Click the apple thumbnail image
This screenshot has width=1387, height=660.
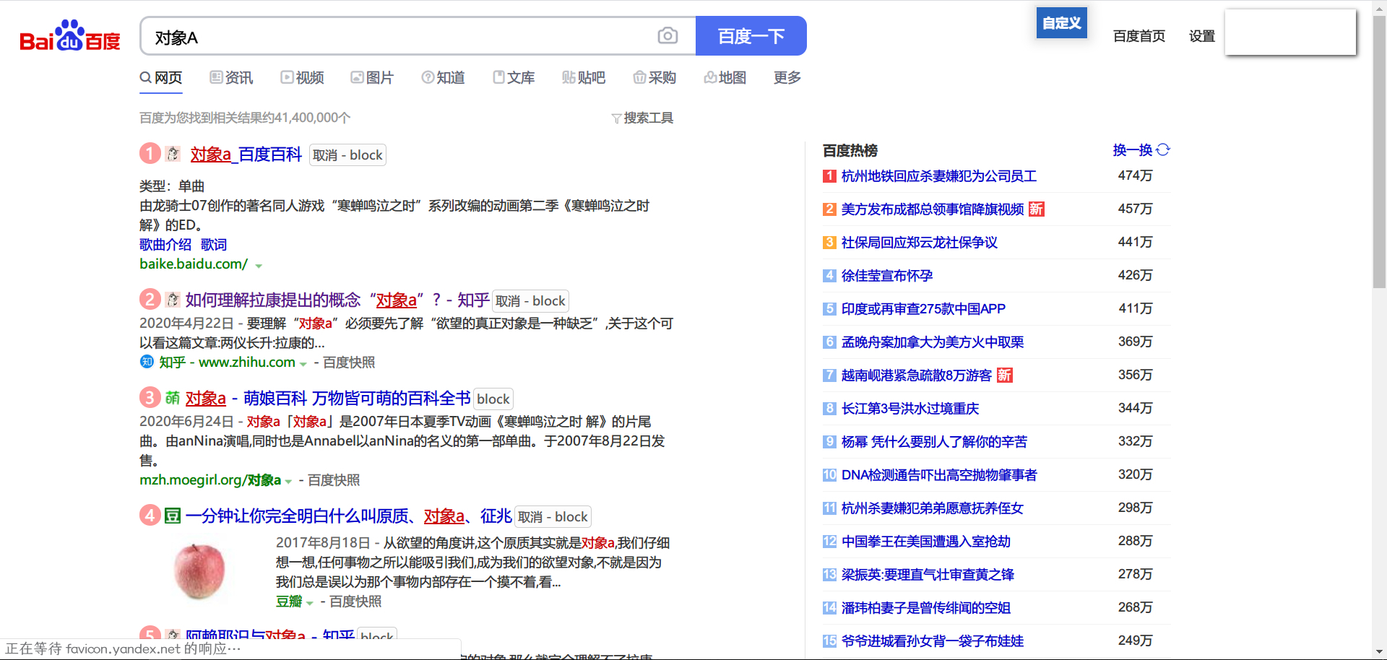click(200, 571)
